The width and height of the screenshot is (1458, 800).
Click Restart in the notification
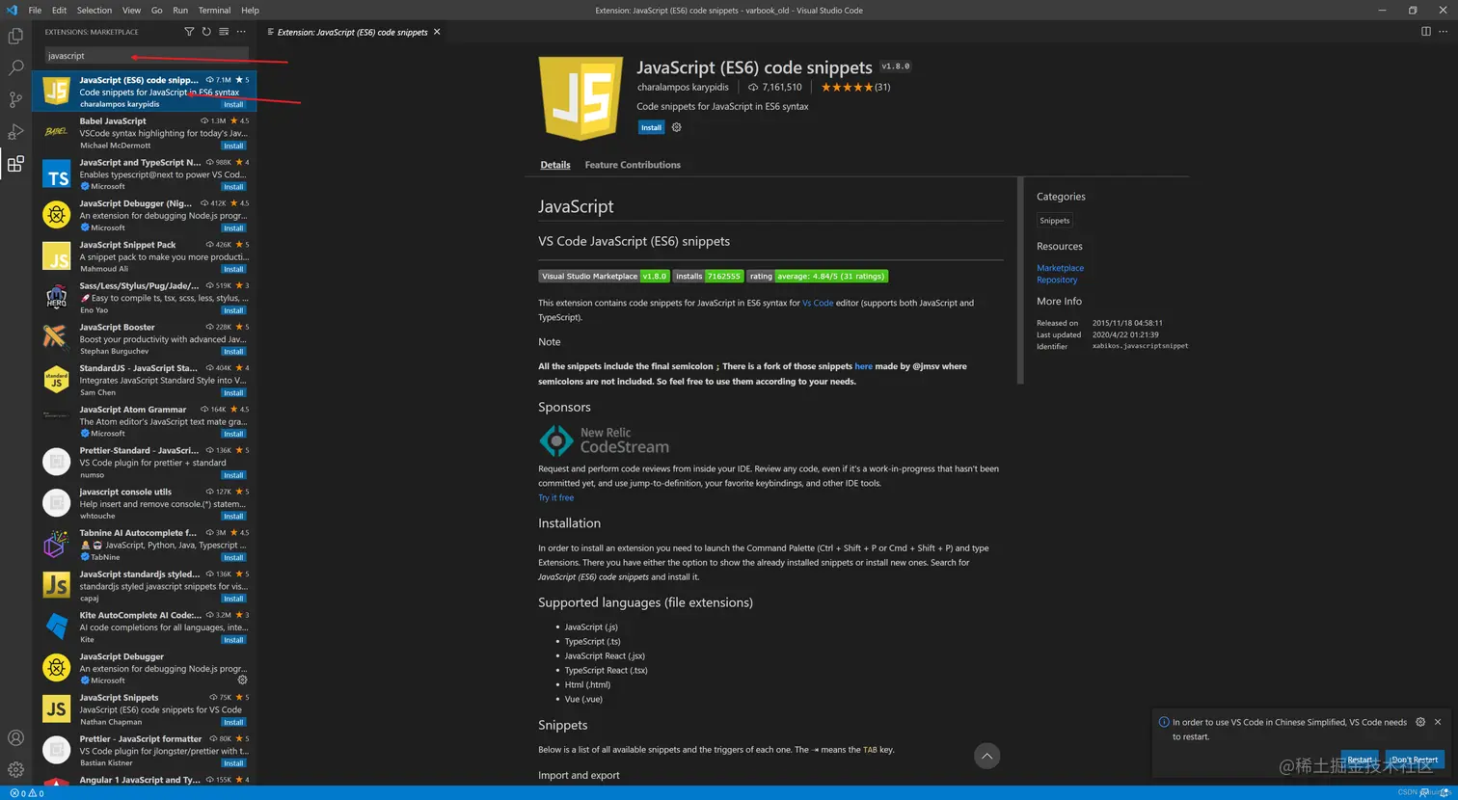click(1360, 760)
